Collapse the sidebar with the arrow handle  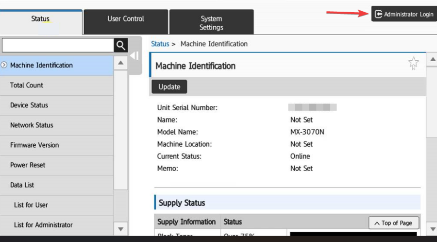click(134, 56)
